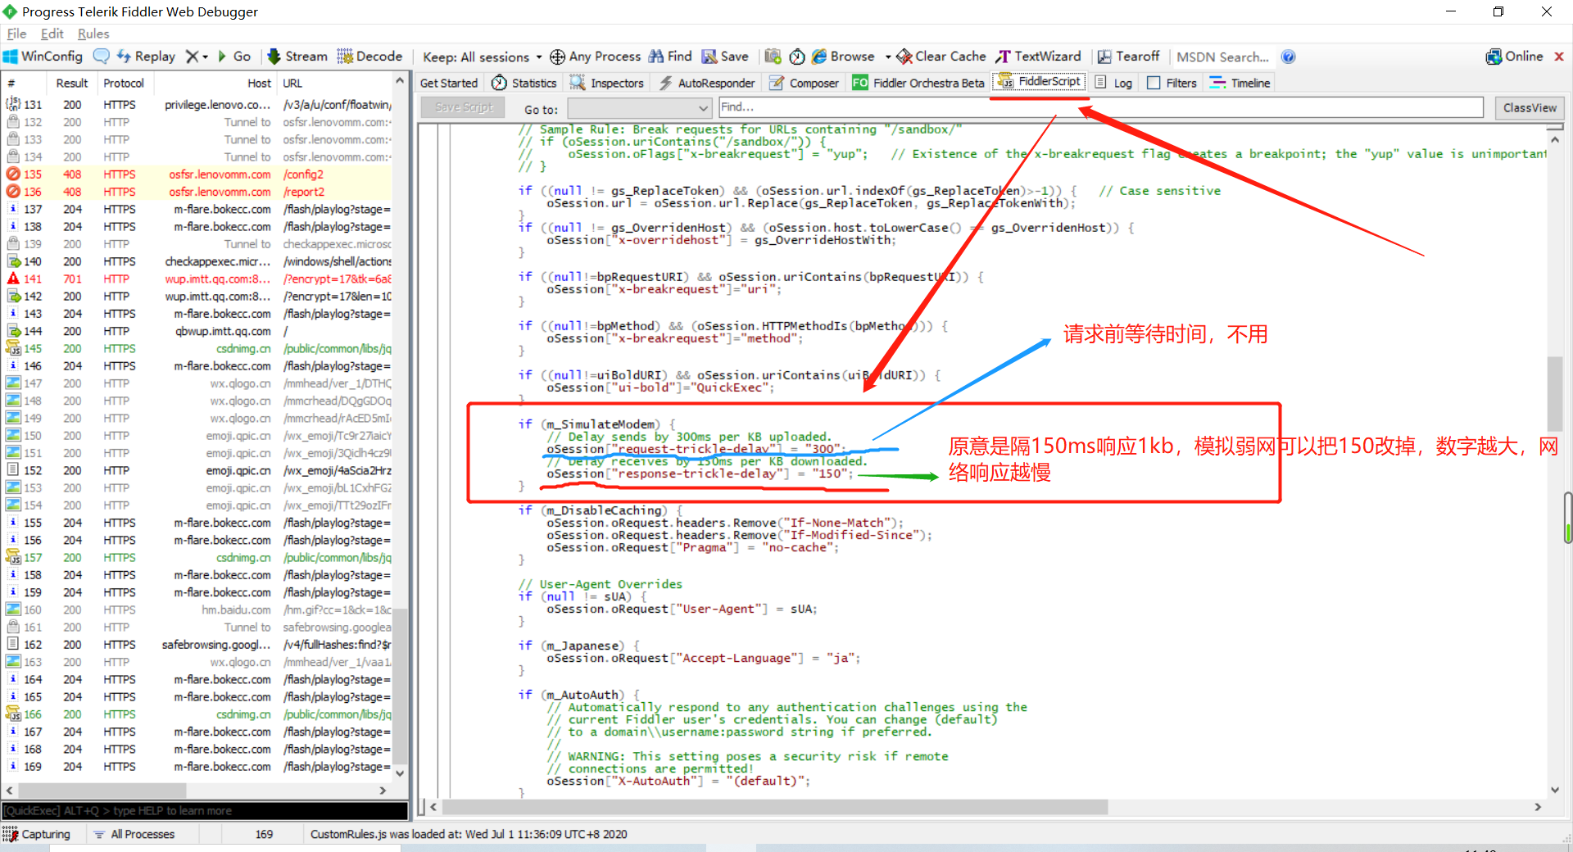Viewport: 1573px width, 852px height.
Task: Sort sessions by URL column
Action: 335,83
